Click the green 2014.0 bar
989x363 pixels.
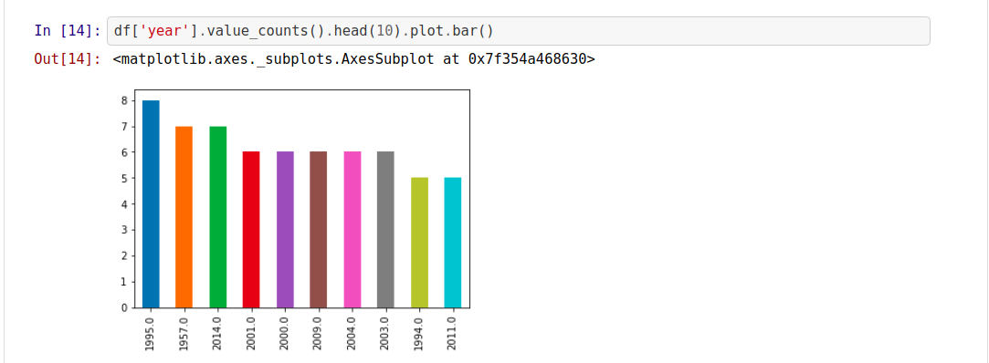point(217,217)
